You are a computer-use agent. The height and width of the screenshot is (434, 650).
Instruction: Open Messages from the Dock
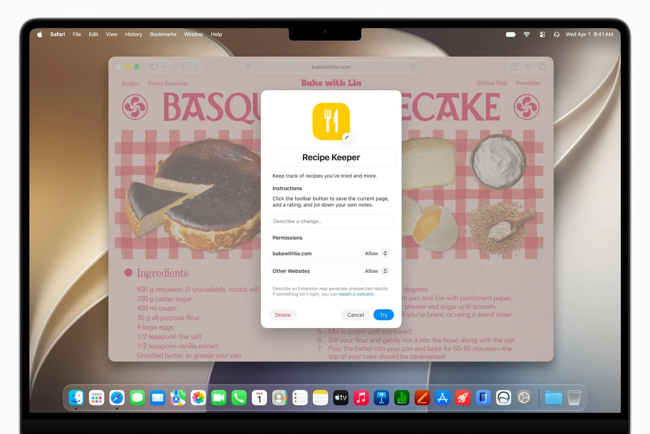click(x=137, y=397)
